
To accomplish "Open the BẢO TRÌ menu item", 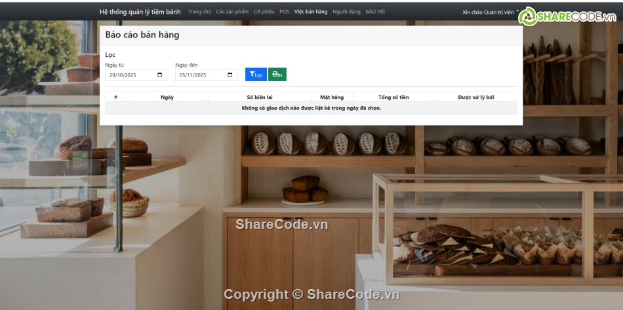I will [375, 12].
